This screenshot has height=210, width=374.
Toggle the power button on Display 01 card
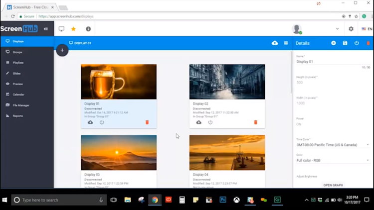click(x=102, y=122)
